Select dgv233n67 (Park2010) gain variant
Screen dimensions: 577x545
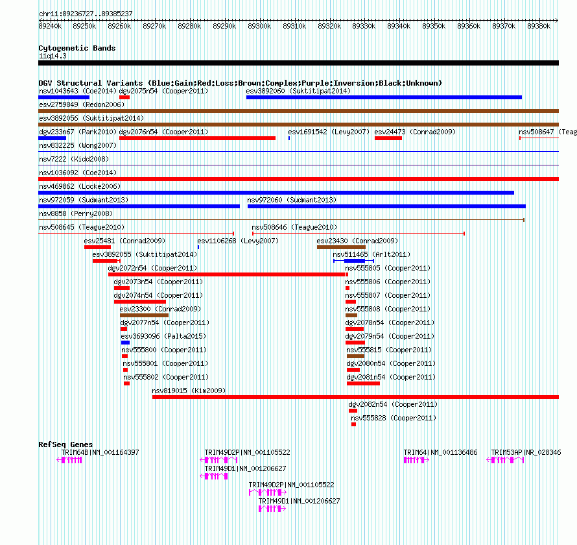pyautogui.click(x=53, y=138)
